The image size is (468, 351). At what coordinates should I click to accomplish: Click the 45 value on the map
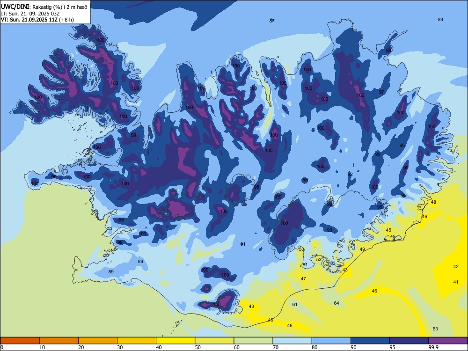pos(388,230)
